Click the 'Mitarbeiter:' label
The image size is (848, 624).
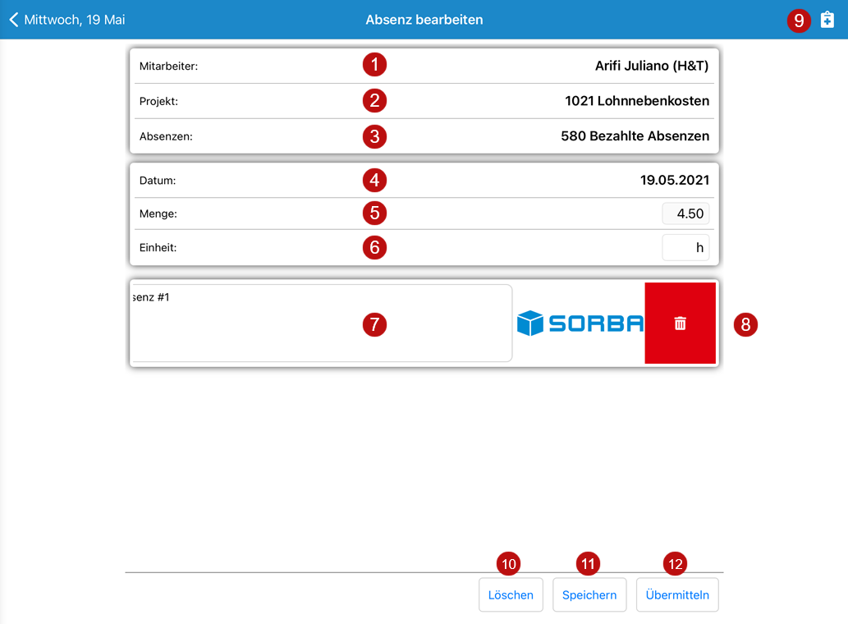(169, 66)
